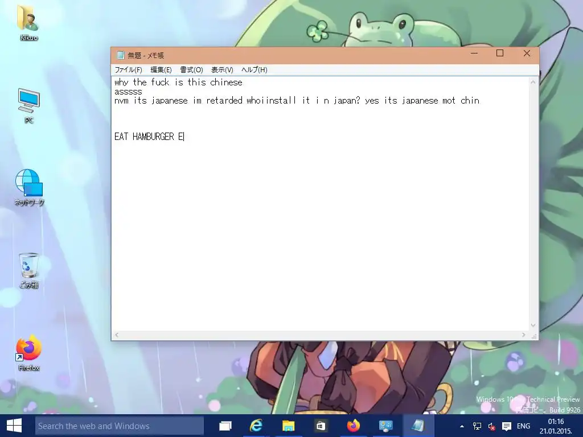Click the vertical scrollbar down arrow

tap(533, 325)
